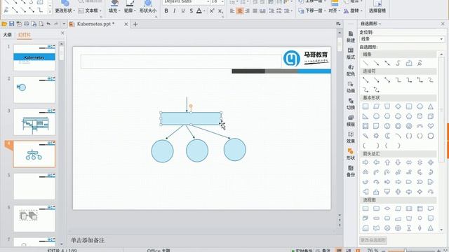Click the save icon in quick access bar
This screenshot has width=449, height=252.
[11, 24]
